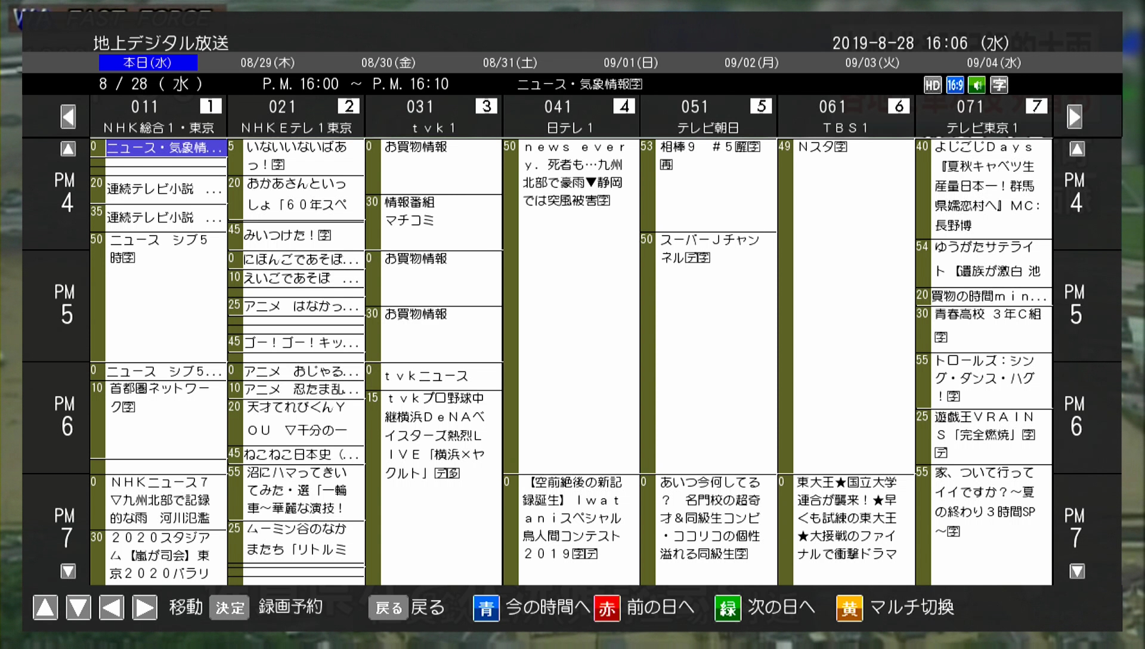Select the 08/29(木) date tab
The width and height of the screenshot is (1145, 649).
click(x=268, y=63)
